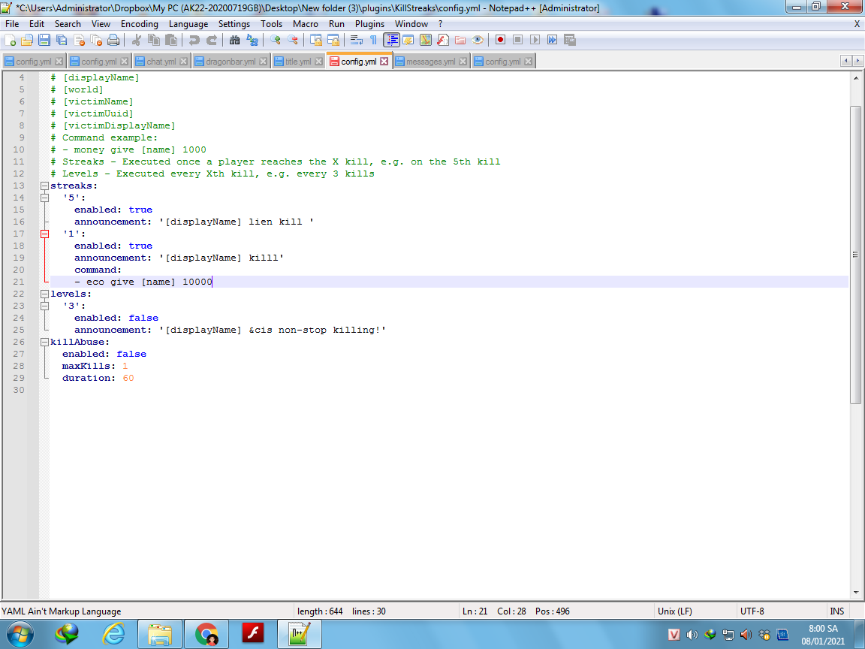
Task: Collapse the killAbuse fold marker
Action: pyautogui.click(x=44, y=342)
